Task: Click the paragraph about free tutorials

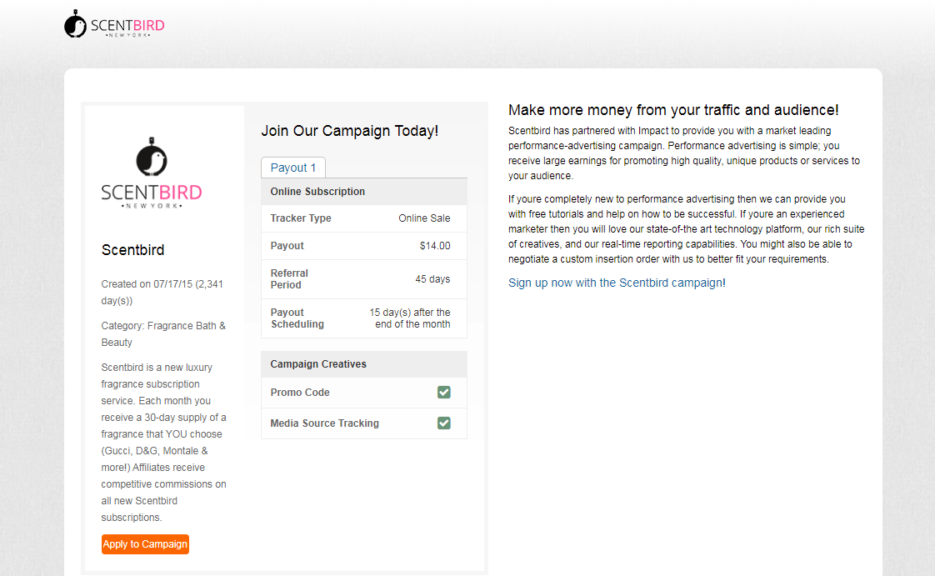Action: [687, 229]
